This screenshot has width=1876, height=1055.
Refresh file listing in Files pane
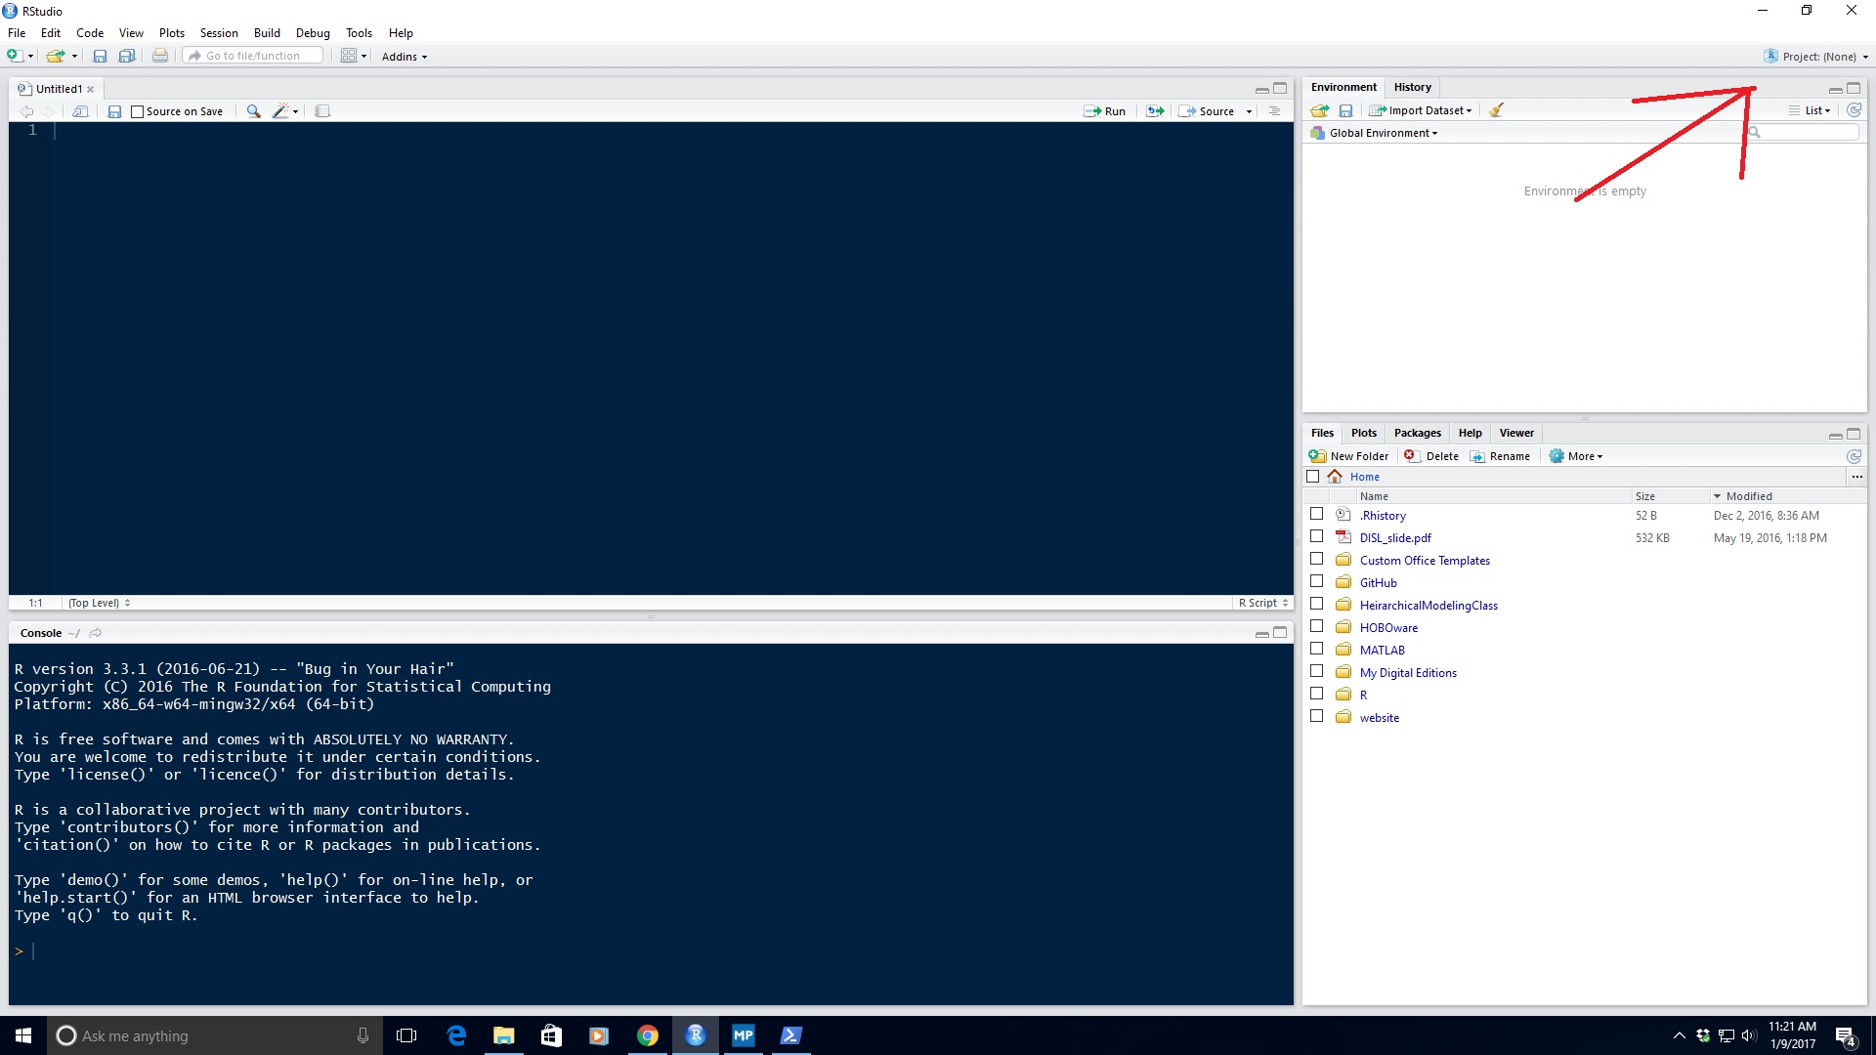[1854, 456]
